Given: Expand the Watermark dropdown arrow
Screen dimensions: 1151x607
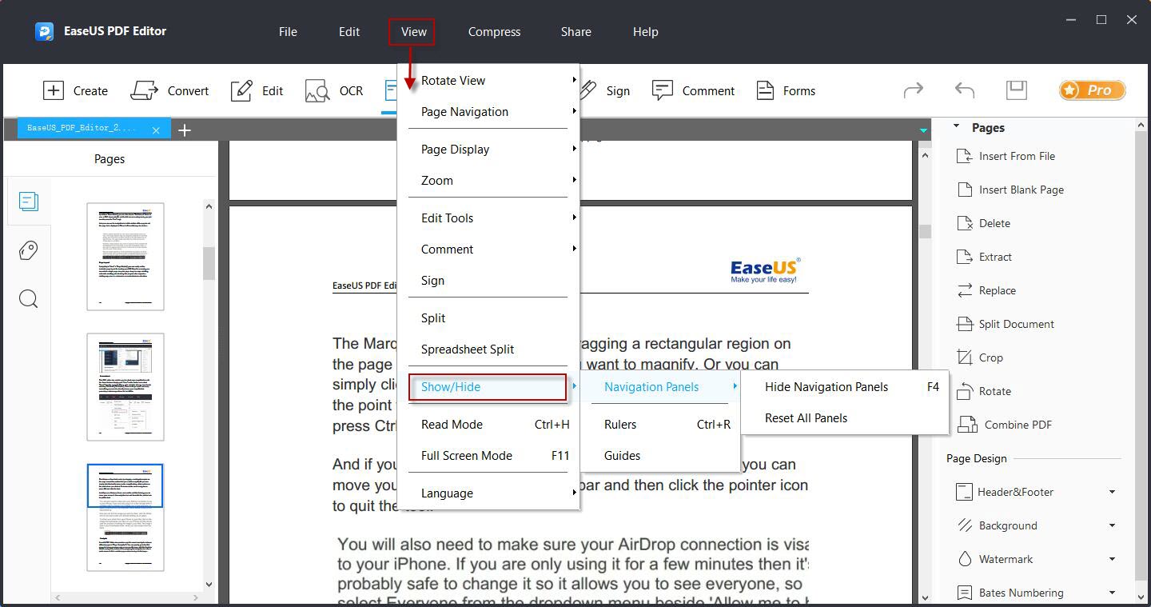Looking at the screenshot, I should [x=1112, y=559].
